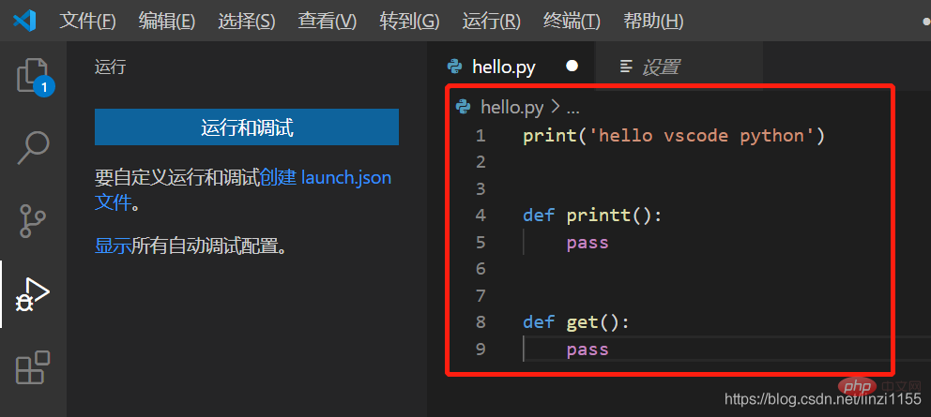The image size is (931, 417).
Task: Click the settings tab list icon
Action: 626,67
